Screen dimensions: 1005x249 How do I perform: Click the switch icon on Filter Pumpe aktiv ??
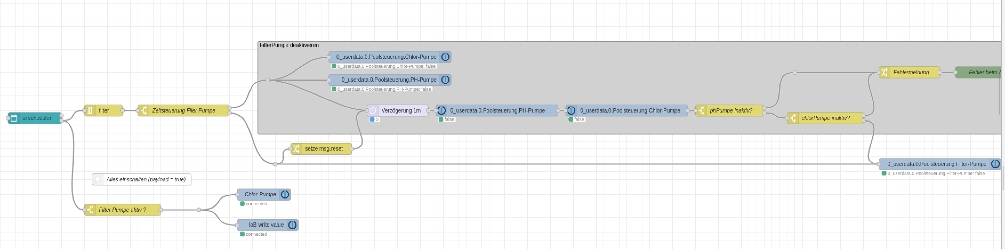90,210
